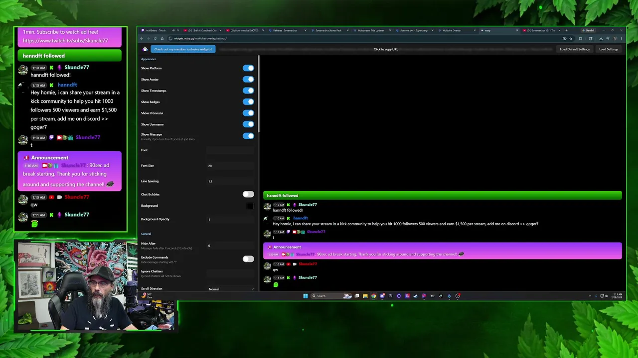Click the Line Spacing value field
The image size is (638, 358).
pos(231,181)
